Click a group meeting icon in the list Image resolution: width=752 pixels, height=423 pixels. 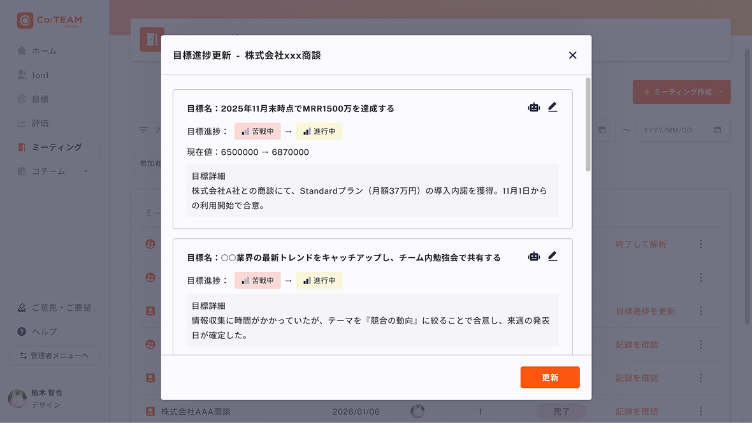point(149,244)
